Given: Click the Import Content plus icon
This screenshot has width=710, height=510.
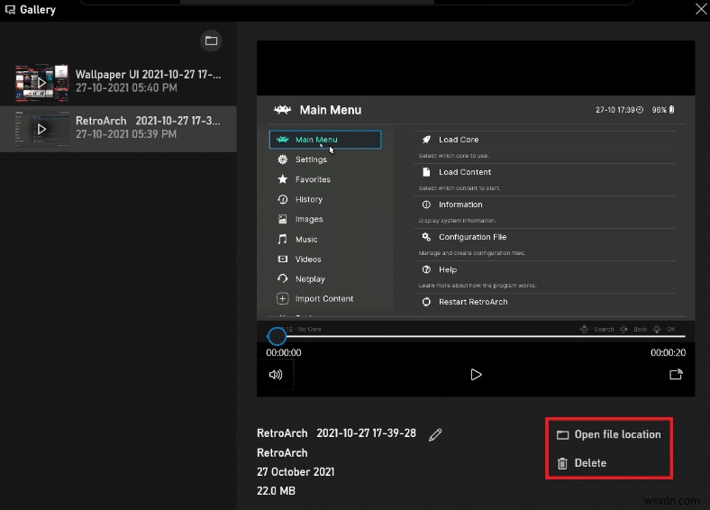Looking at the screenshot, I should 283,299.
